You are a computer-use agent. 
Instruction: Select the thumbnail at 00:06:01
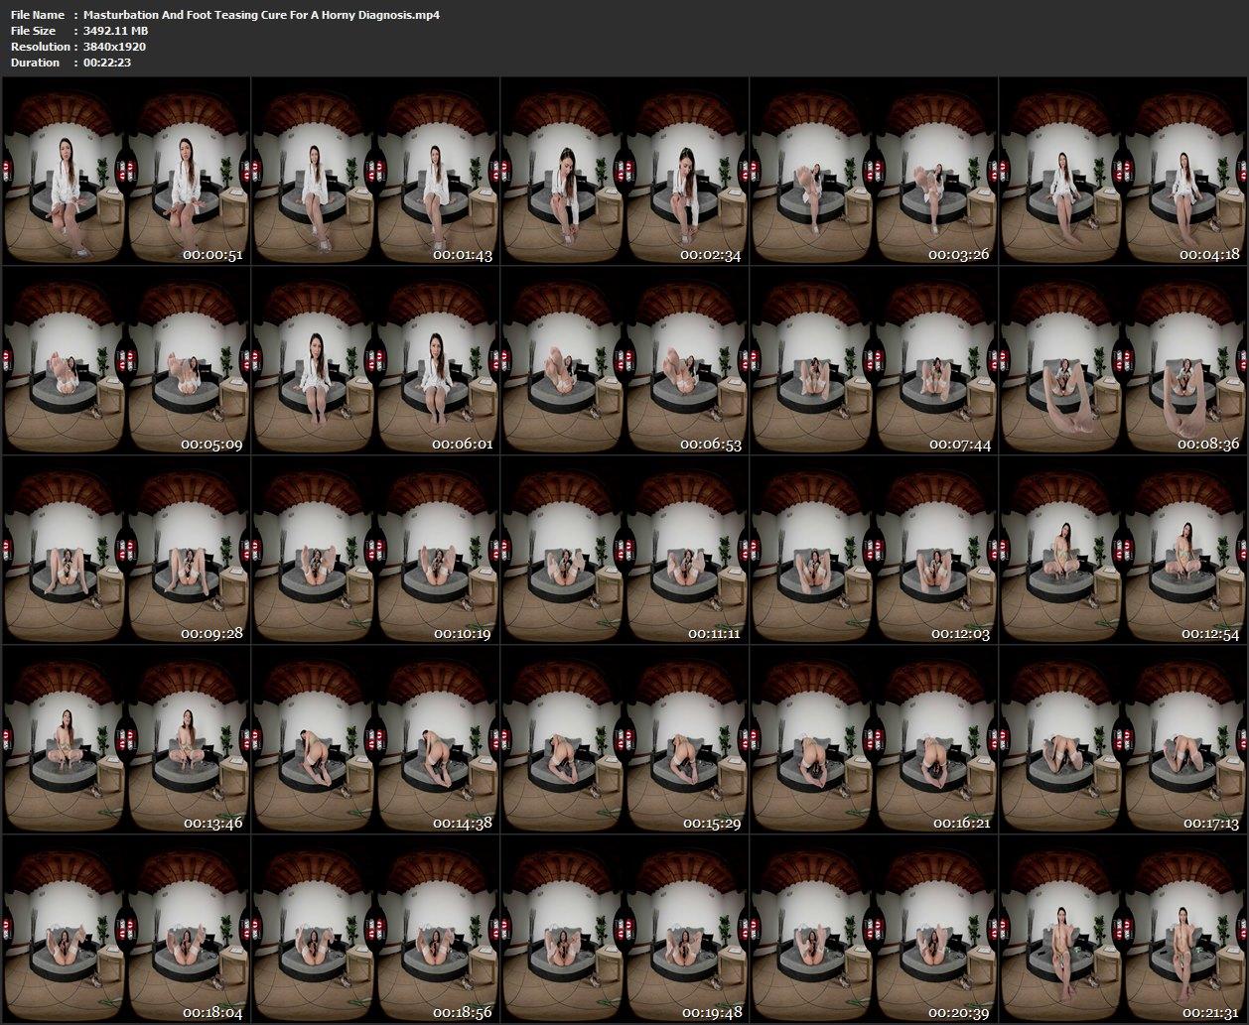pos(374,360)
